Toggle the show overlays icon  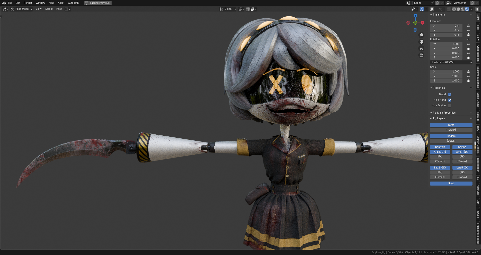point(432,9)
